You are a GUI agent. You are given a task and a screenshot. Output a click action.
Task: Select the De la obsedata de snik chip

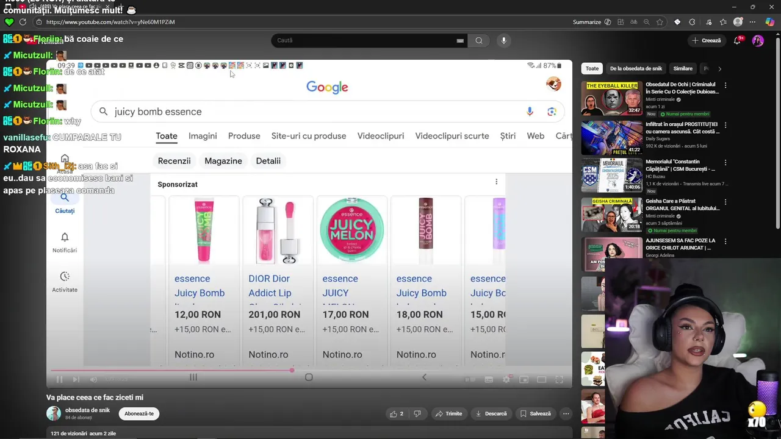636,68
